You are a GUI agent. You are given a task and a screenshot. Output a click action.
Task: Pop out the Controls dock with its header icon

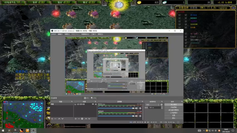click(x=182, y=102)
